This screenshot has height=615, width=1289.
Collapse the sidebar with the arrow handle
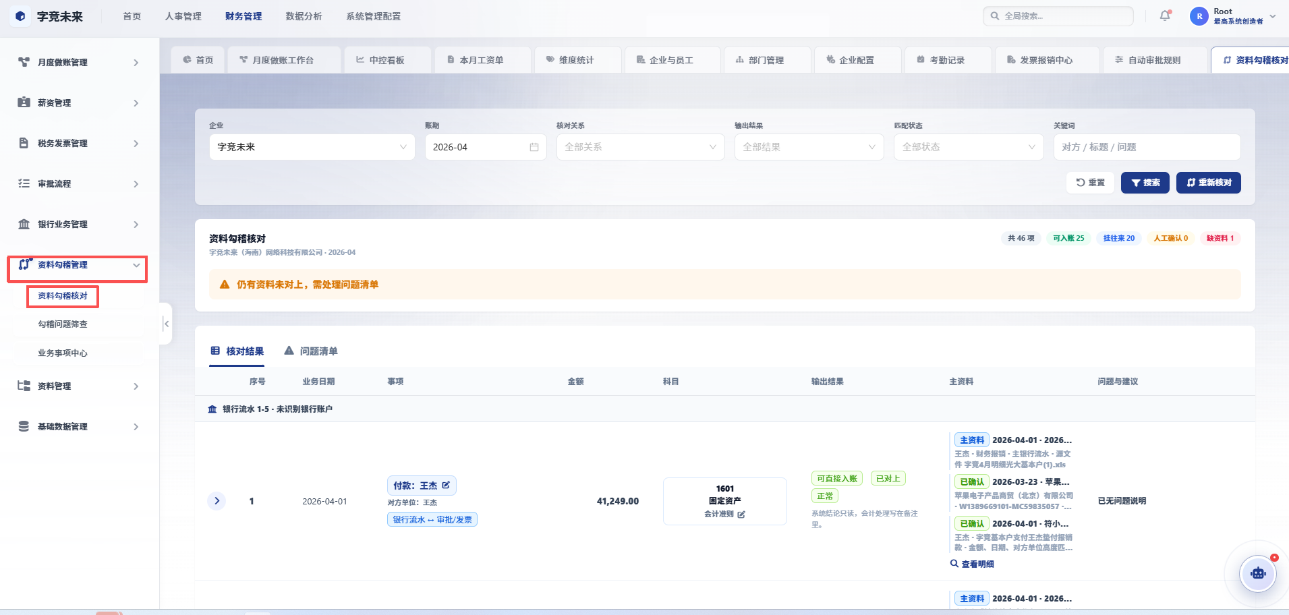(x=166, y=324)
